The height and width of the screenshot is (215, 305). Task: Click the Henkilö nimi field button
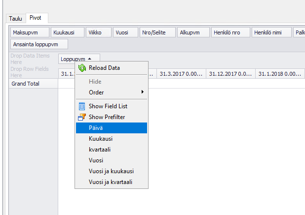tap(271, 32)
